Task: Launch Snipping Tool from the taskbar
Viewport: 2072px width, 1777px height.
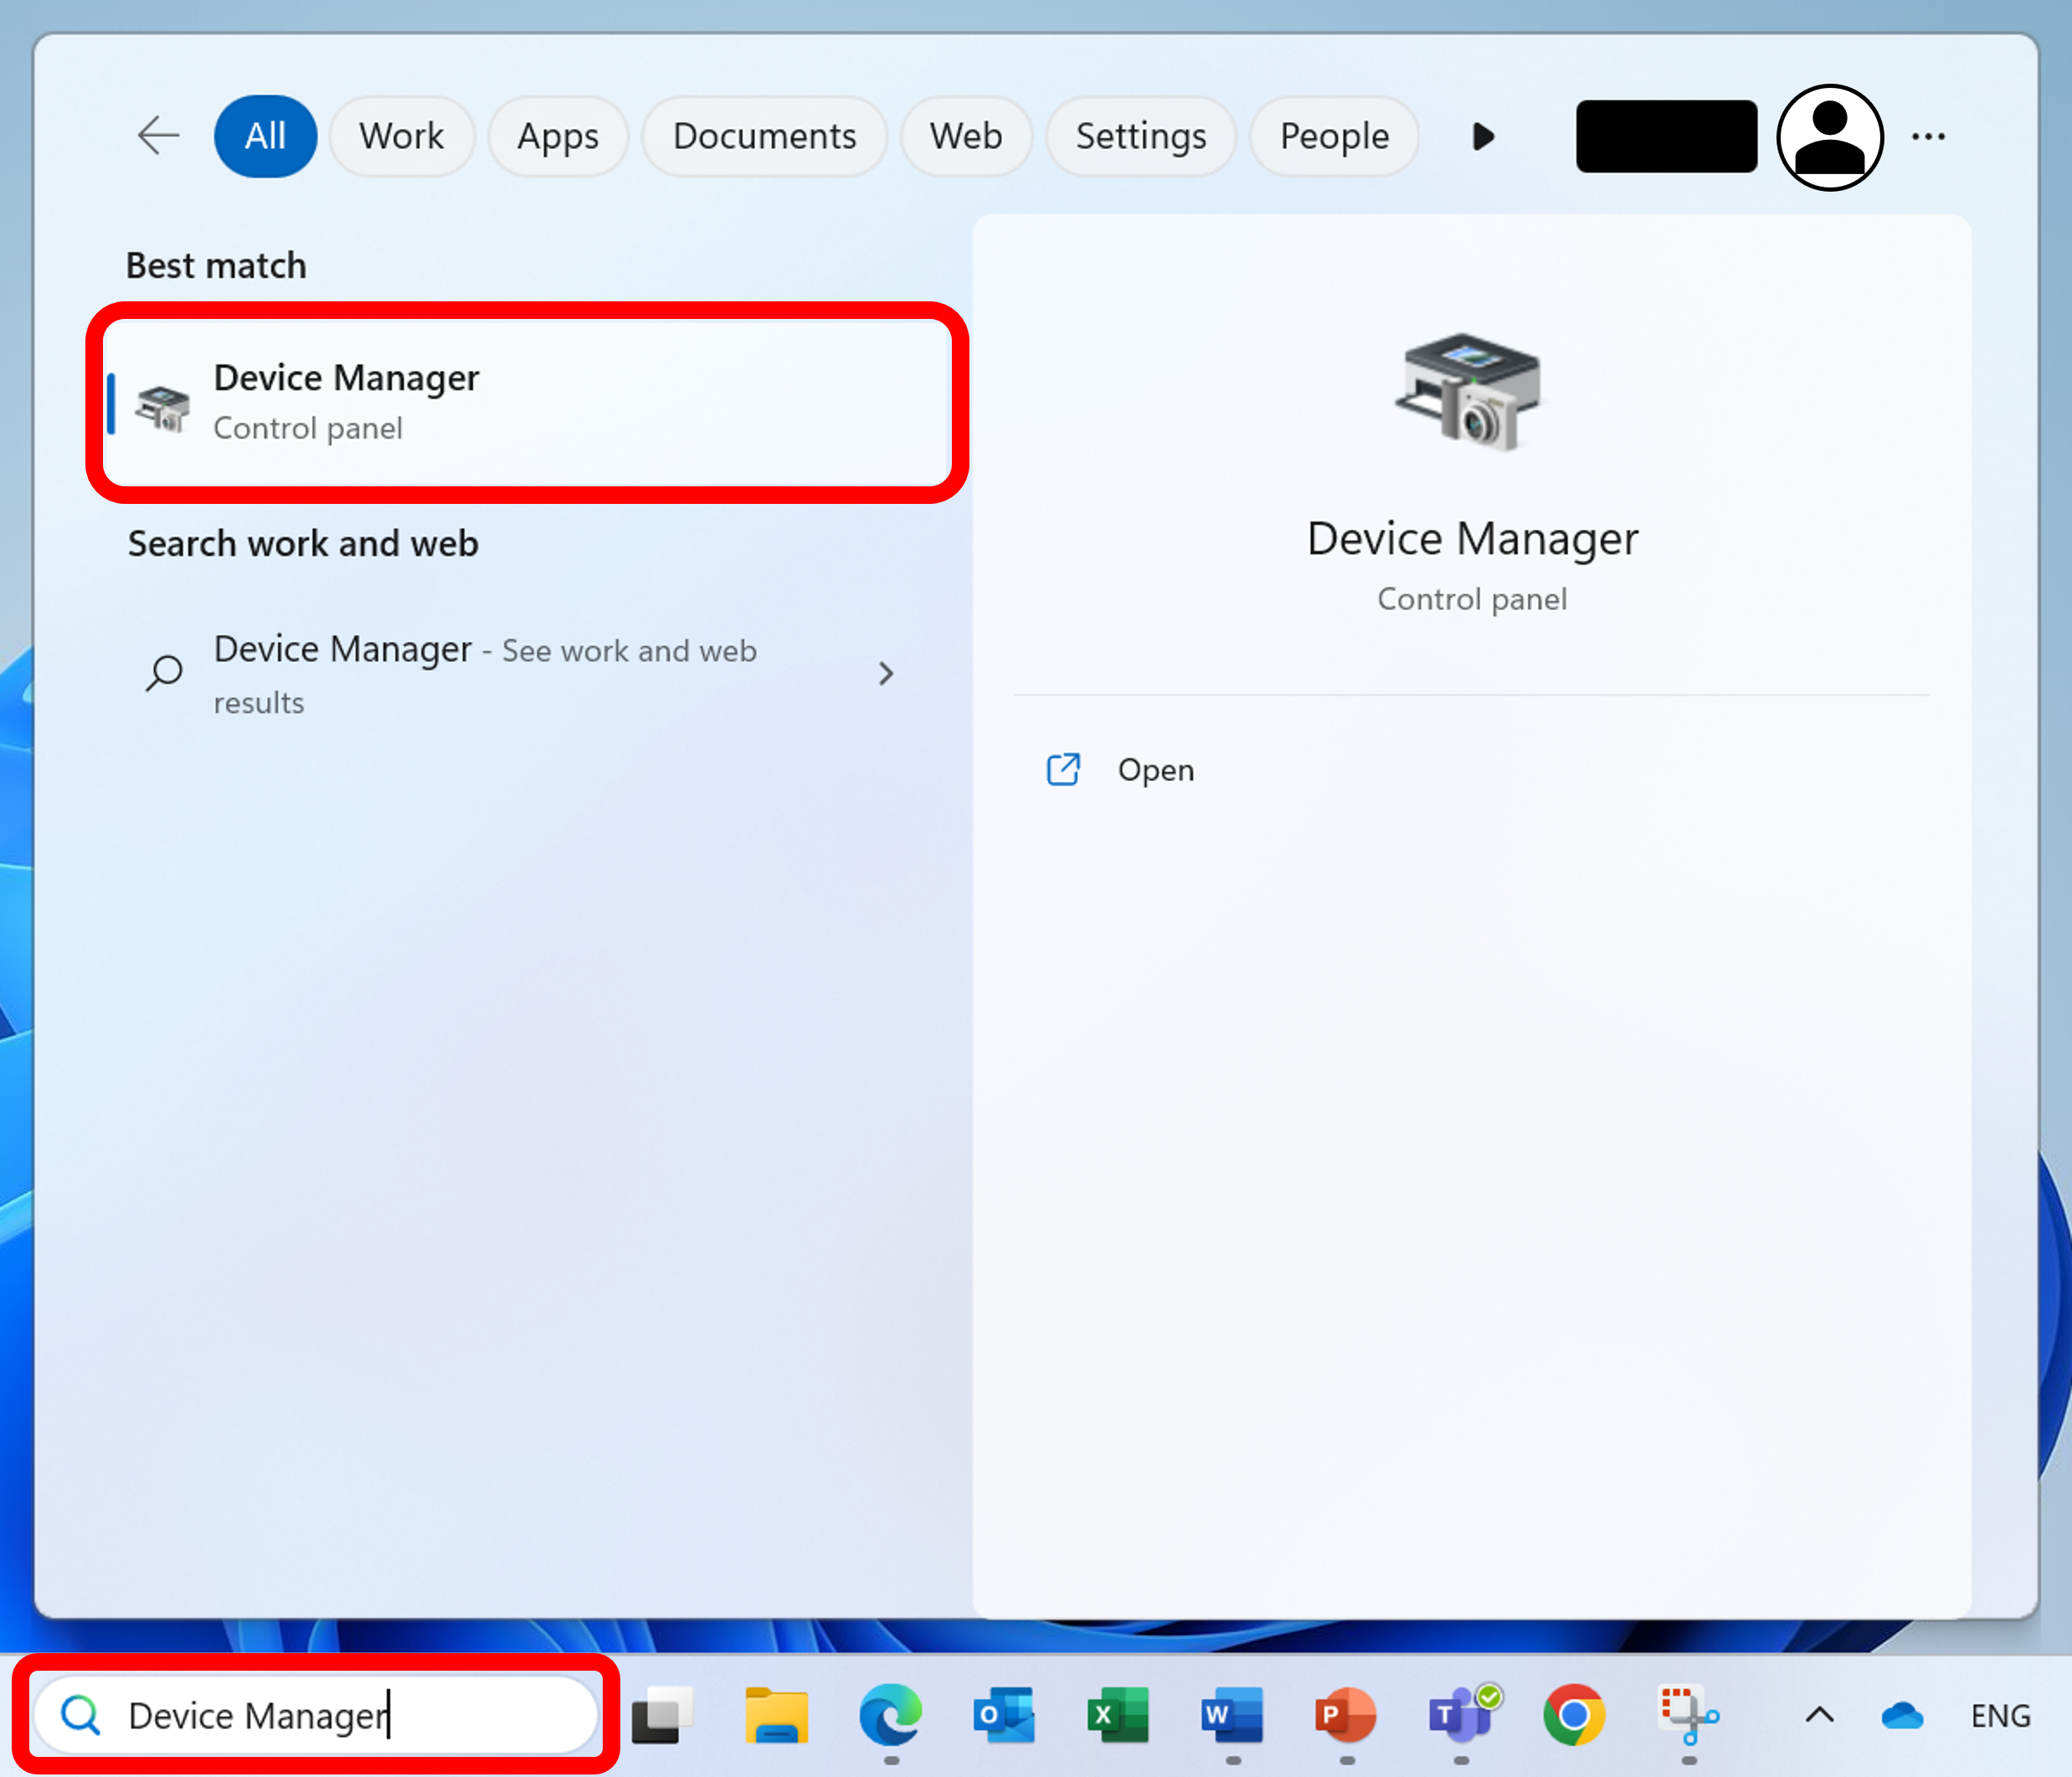Action: [x=1688, y=1715]
